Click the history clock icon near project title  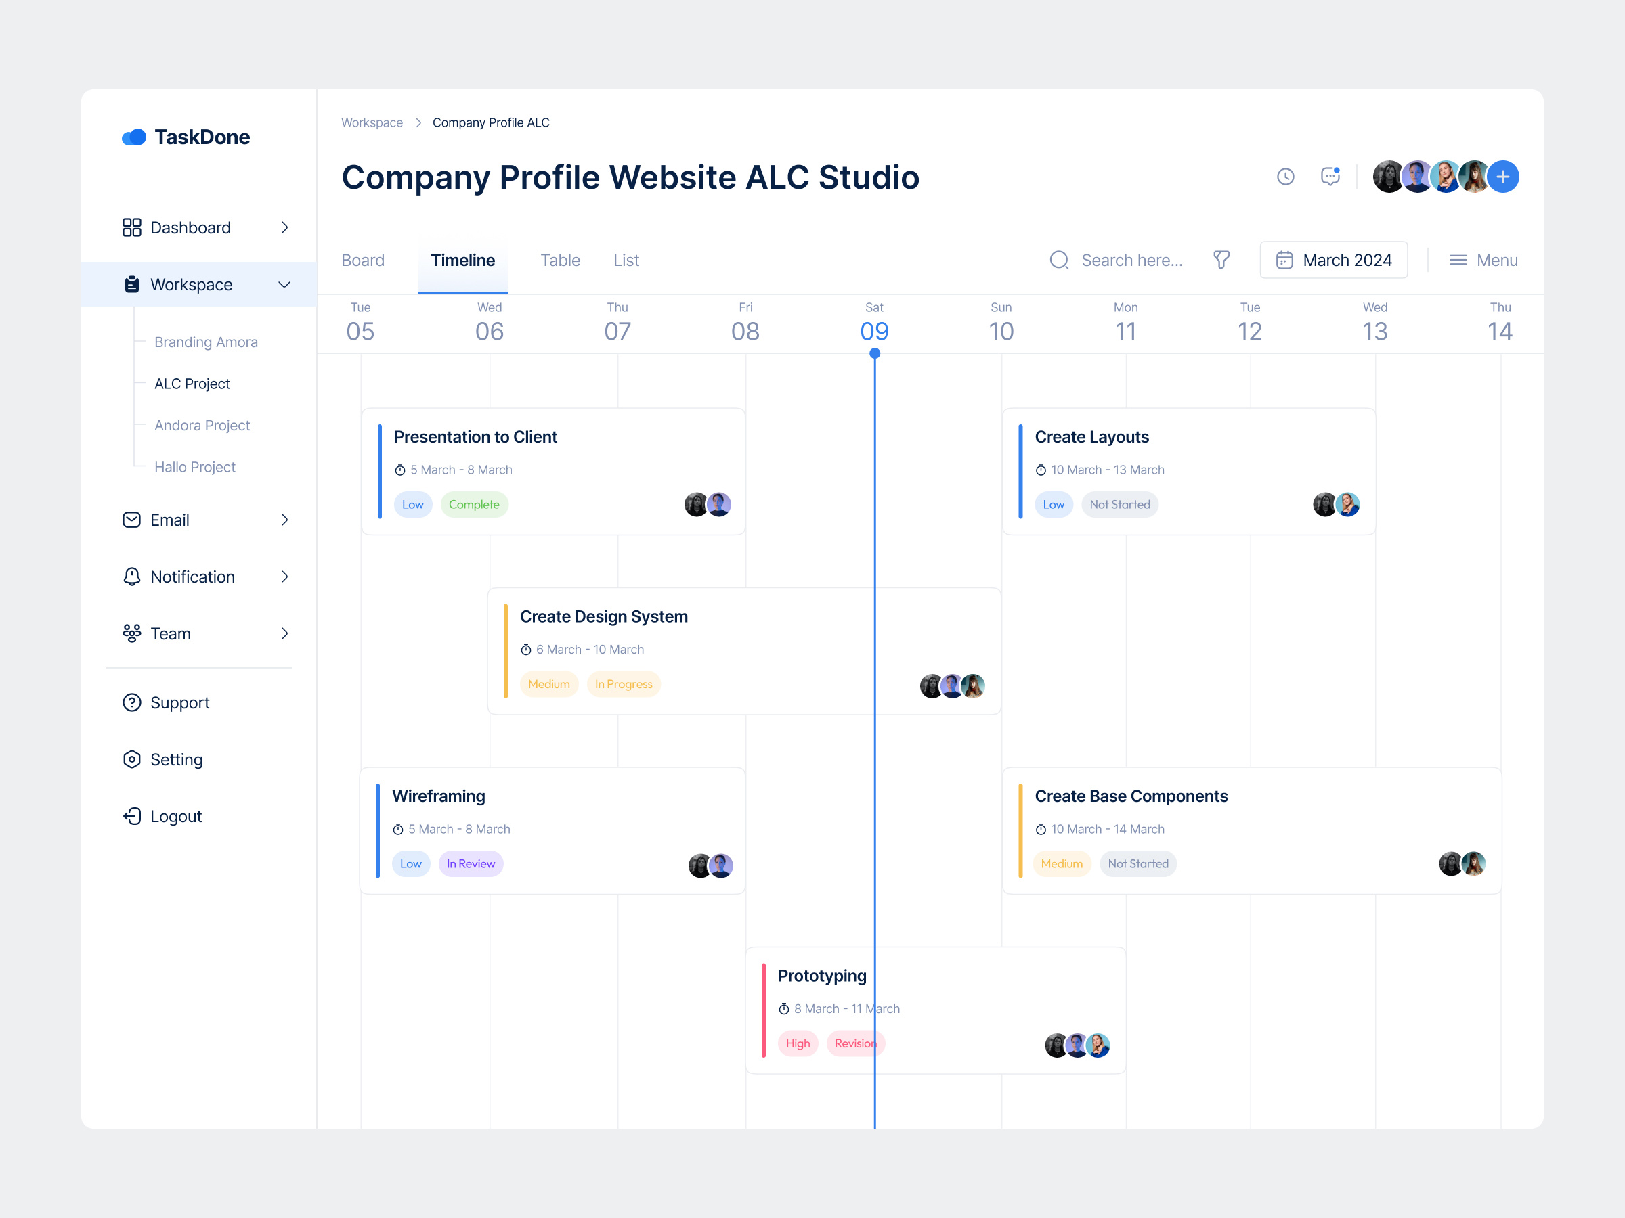[1285, 176]
